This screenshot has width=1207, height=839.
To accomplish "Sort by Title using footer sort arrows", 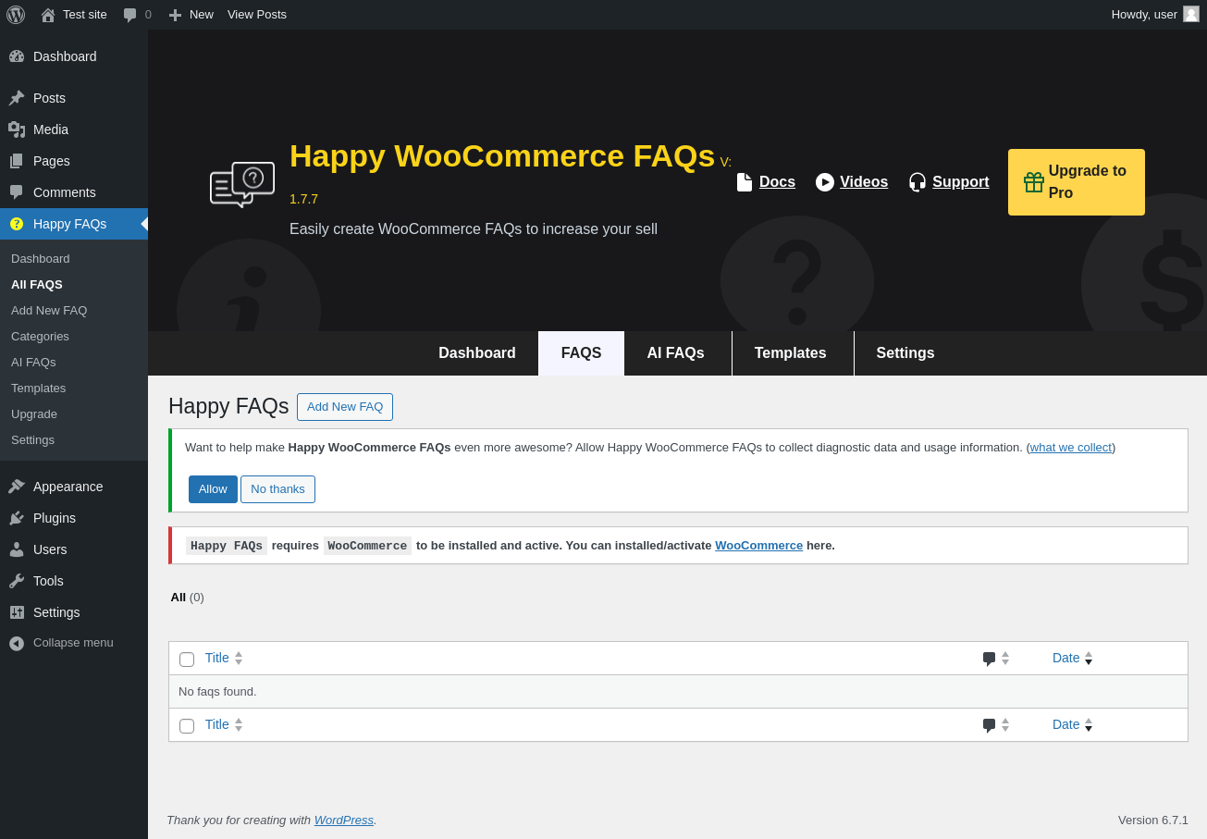I will [239, 725].
